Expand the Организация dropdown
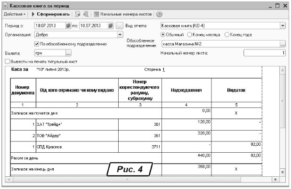This screenshot has width=291, height=189. click(120, 34)
